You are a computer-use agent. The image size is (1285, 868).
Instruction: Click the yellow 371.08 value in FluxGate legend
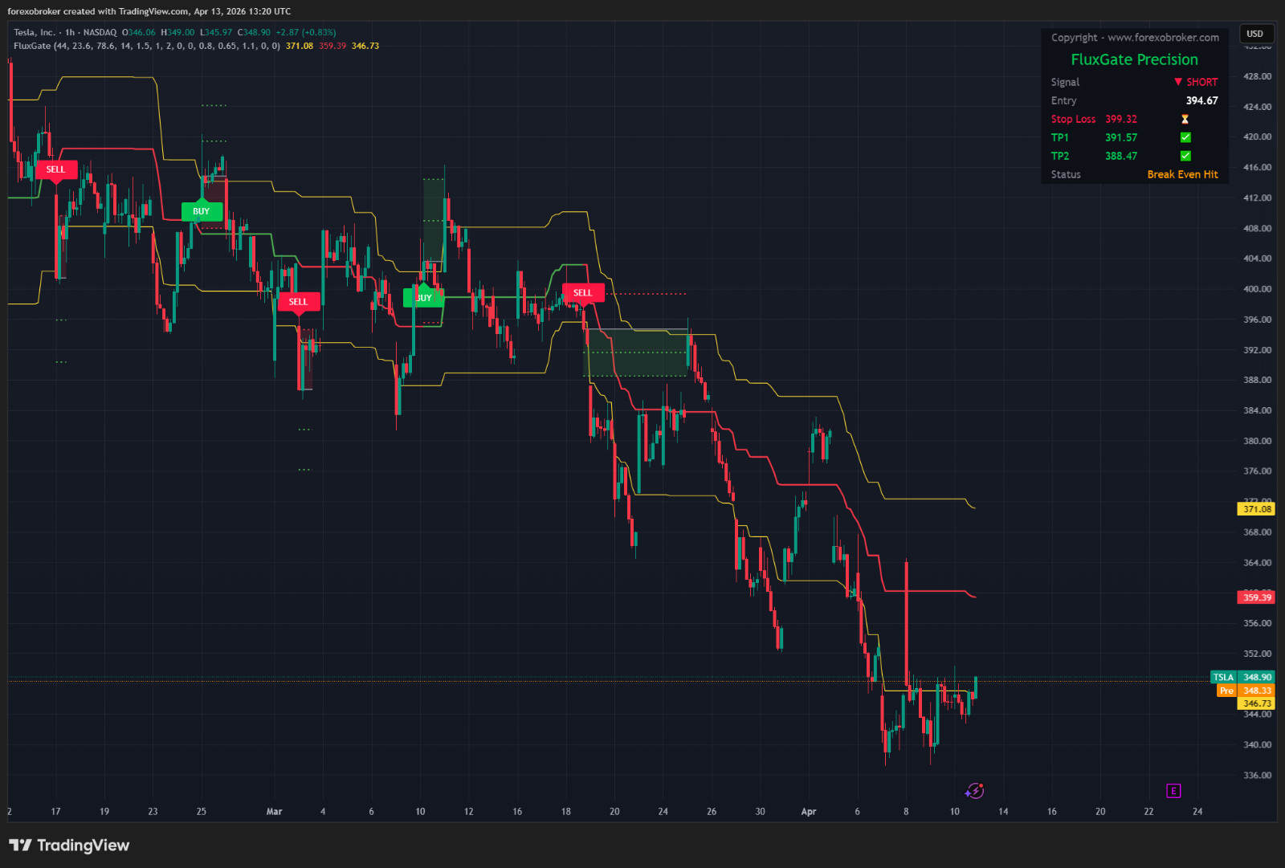point(300,46)
